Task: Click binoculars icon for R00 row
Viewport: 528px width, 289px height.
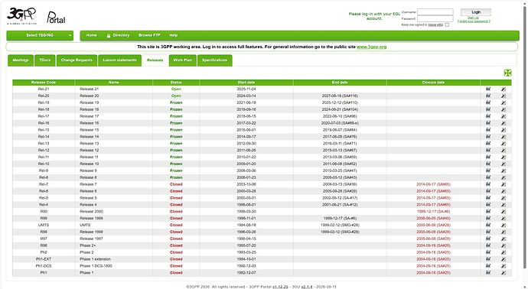Action: [x=488, y=212]
